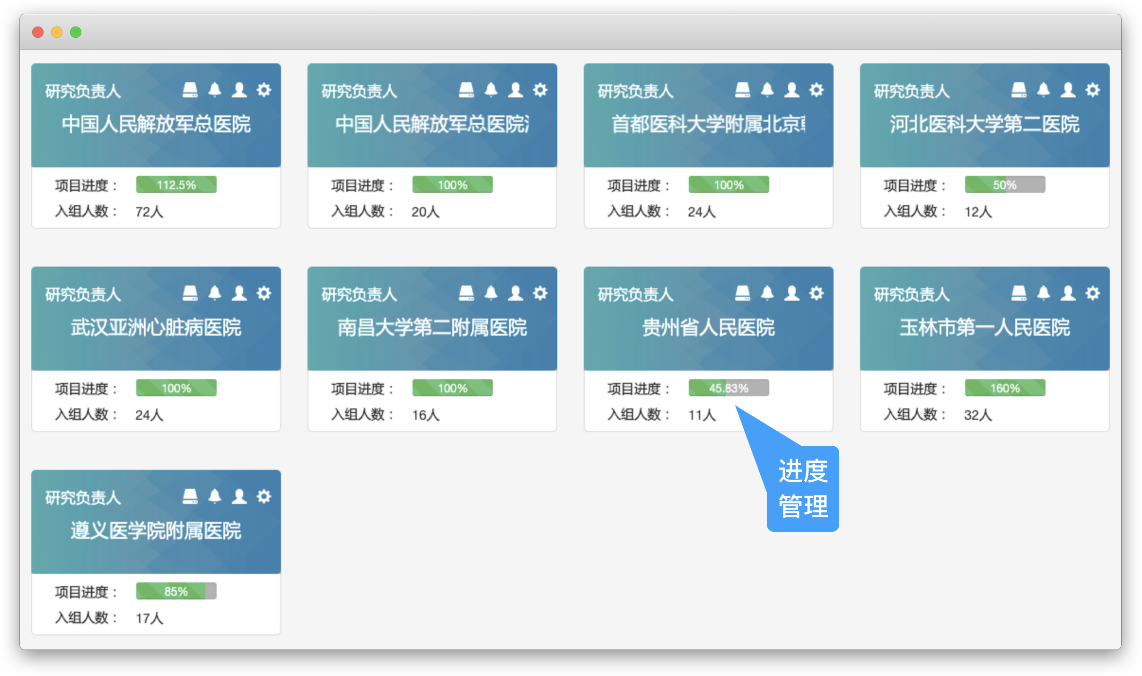
Task: Click user icon on 首都医科大学 card
Action: pos(792,89)
